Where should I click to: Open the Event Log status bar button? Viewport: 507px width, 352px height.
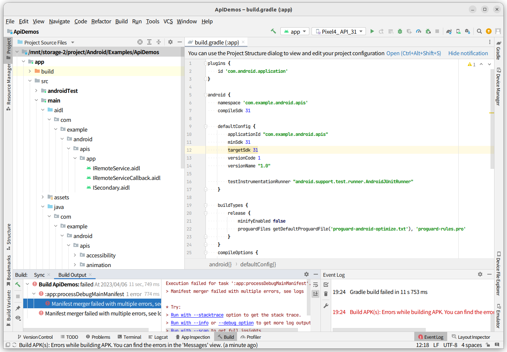[x=431, y=337]
